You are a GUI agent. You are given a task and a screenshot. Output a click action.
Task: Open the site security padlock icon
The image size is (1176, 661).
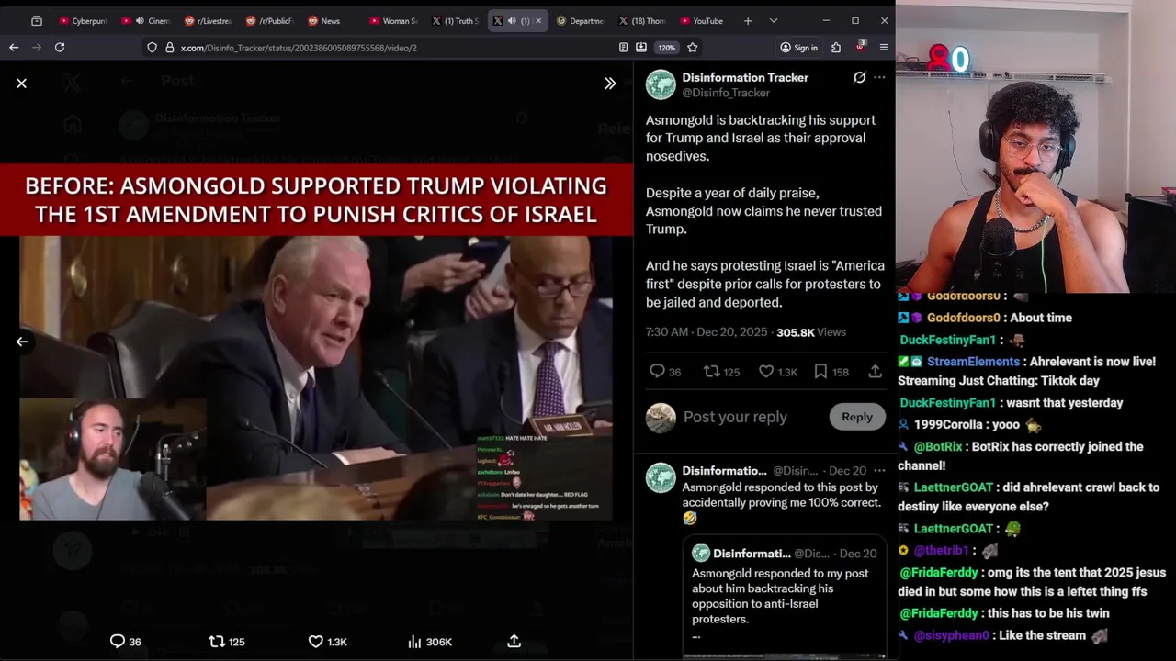[169, 47]
